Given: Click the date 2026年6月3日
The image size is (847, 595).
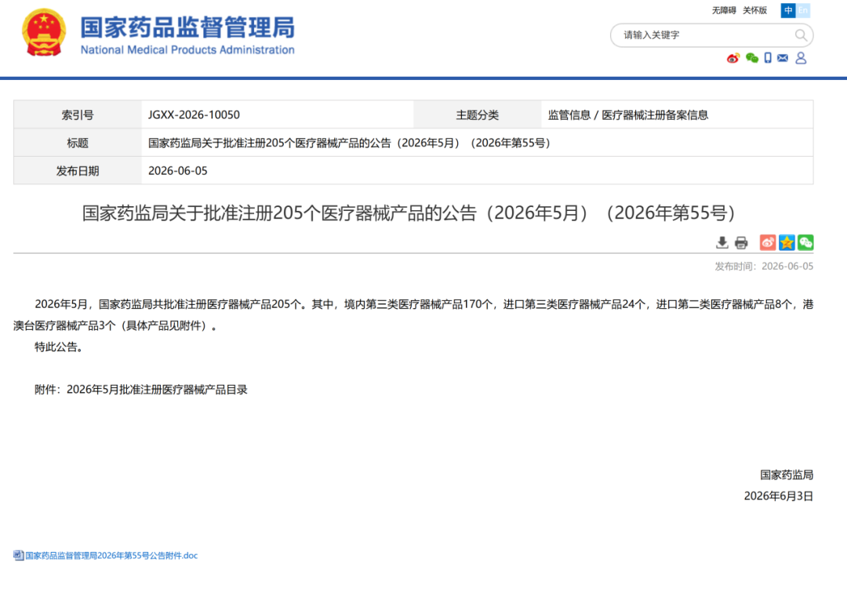Looking at the screenshot, I should pos(779,496).
